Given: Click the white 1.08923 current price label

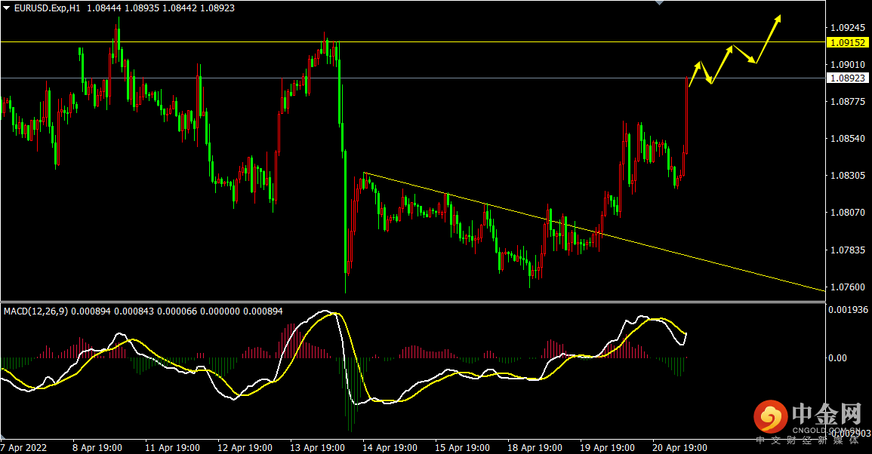Looking at the screenshot, I should [x=847, y=78].
